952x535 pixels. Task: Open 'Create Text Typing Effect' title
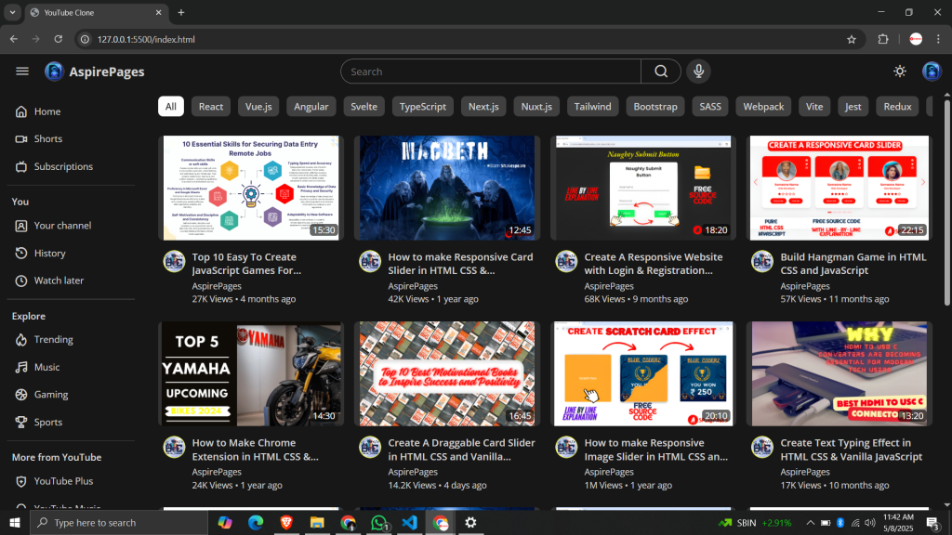click(x=852, y=450)
